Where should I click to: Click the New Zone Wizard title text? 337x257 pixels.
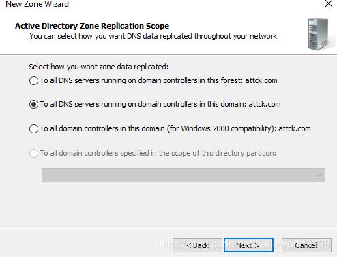click(37, 4)
